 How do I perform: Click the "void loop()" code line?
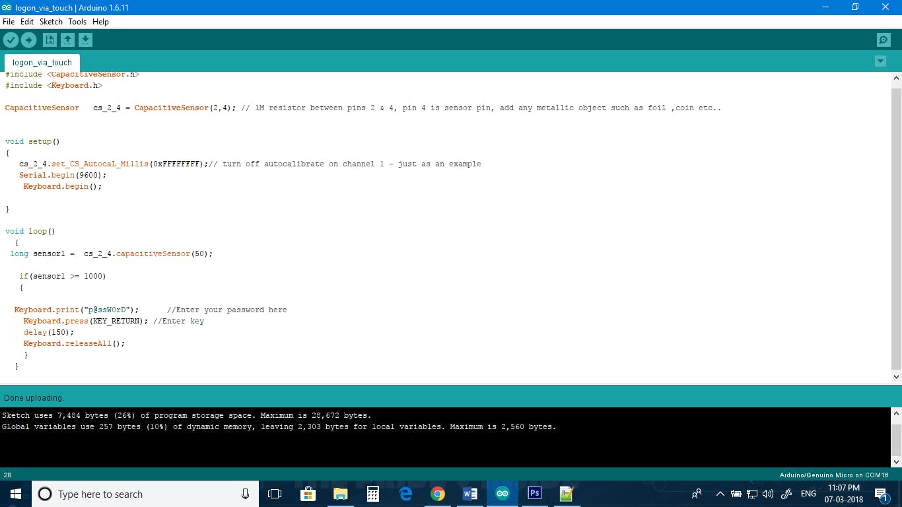pos(30,231)
